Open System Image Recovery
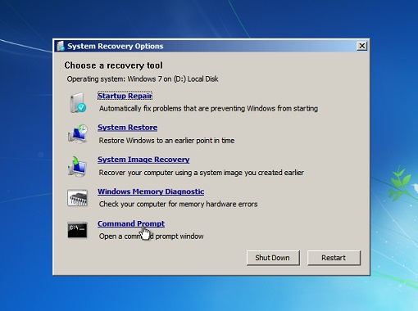Image resolution: width=418 pixels, height=311 pixels. pos(143,160)
